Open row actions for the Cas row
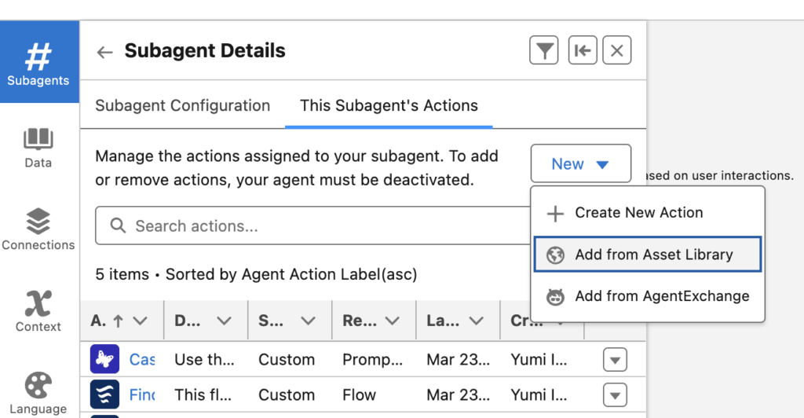This screenshot has width=804, height=418. [615, 360]
